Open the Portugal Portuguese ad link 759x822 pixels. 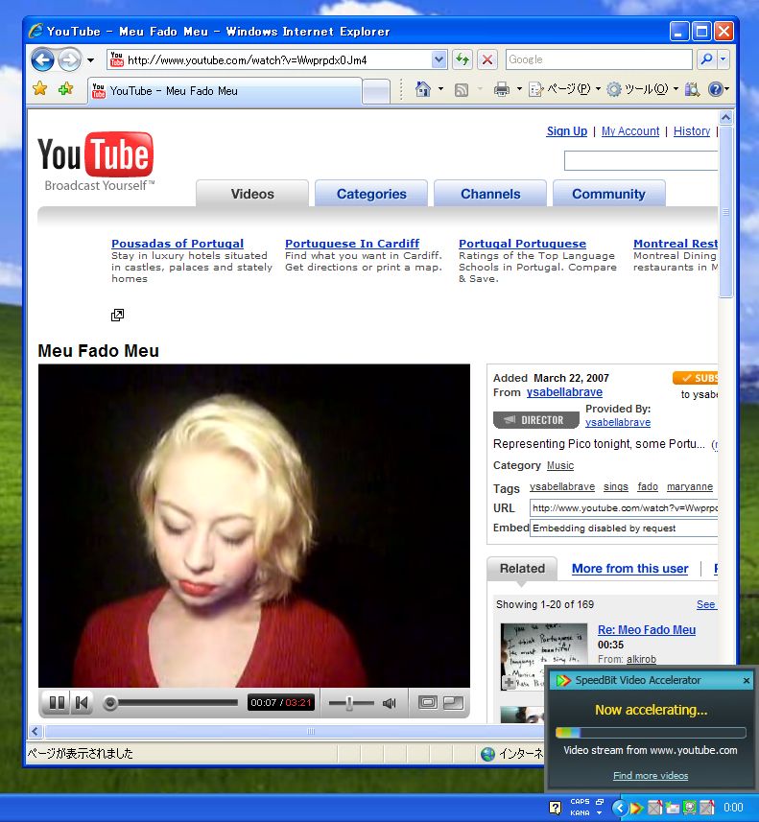point(522,244)
